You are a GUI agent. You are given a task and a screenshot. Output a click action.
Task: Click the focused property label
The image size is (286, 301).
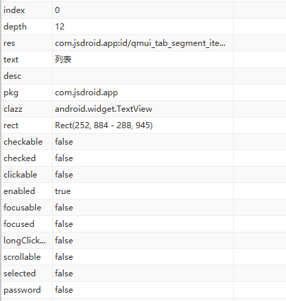pos(19,224)
